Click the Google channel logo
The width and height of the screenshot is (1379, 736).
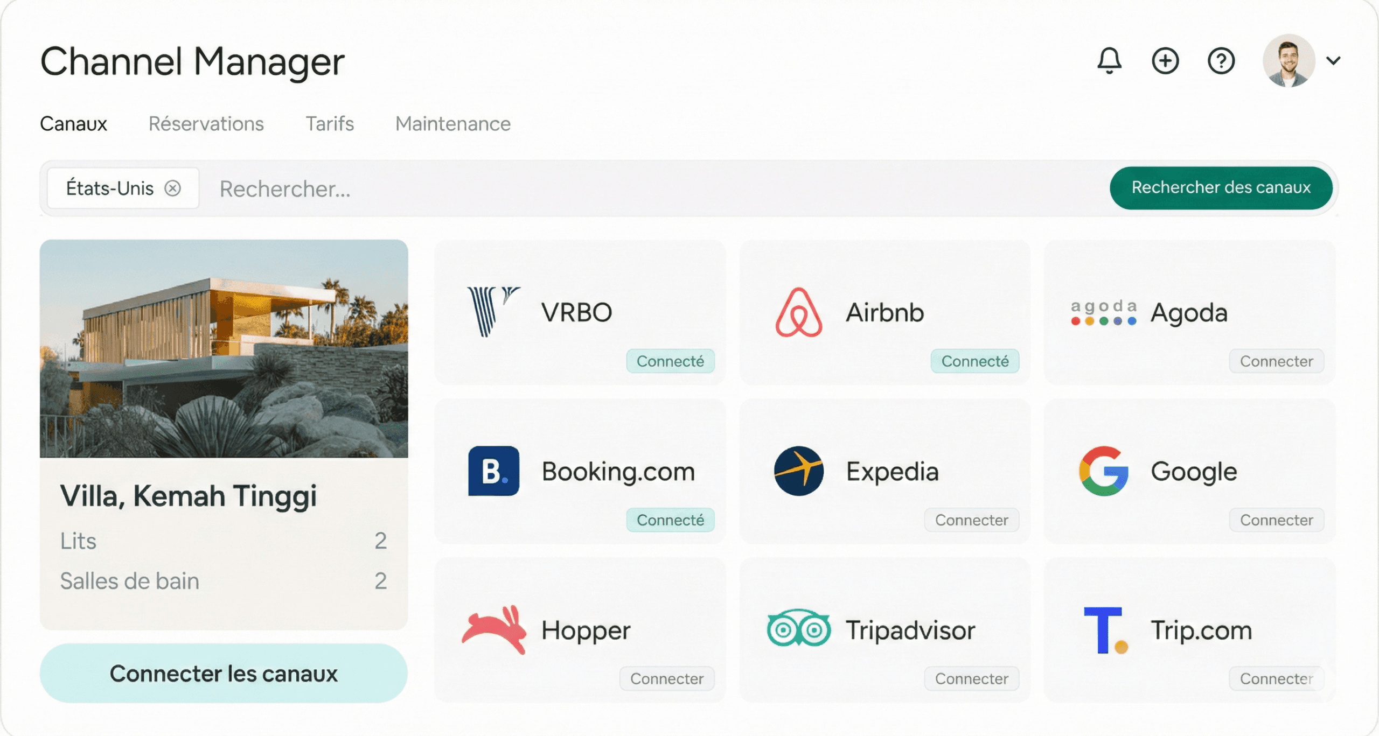1102,470
